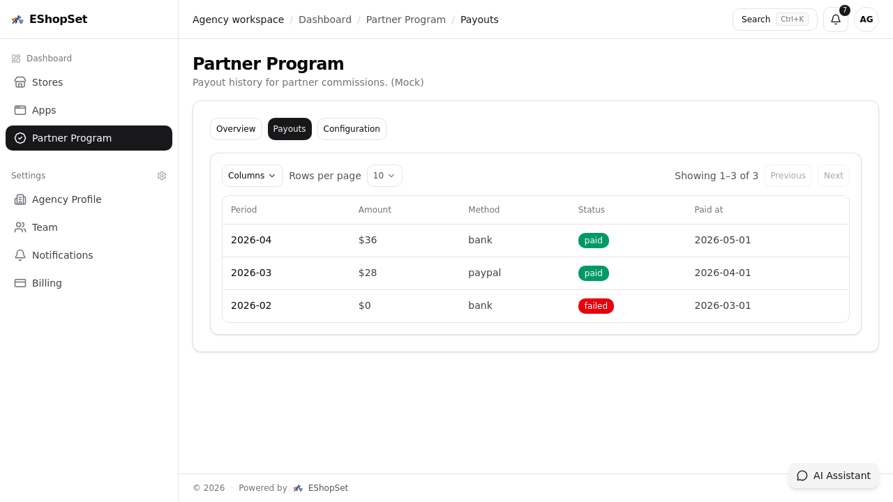Click the Billing credit card icon
Image resolution: width=893 pixels, height=502 pixels.
coord(20,283)
